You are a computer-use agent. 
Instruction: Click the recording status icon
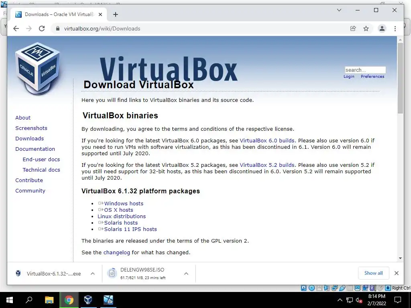(365, 288)
